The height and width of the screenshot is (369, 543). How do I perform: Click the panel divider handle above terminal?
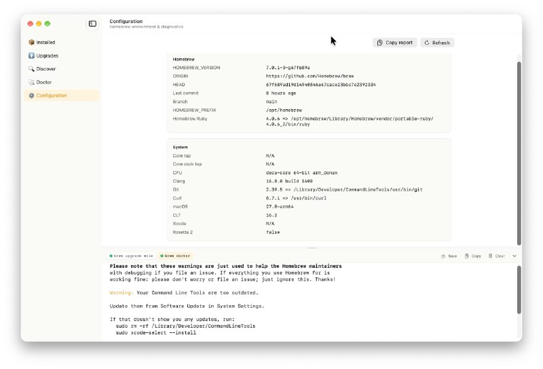pyautogui.click(x=312, y=248)
